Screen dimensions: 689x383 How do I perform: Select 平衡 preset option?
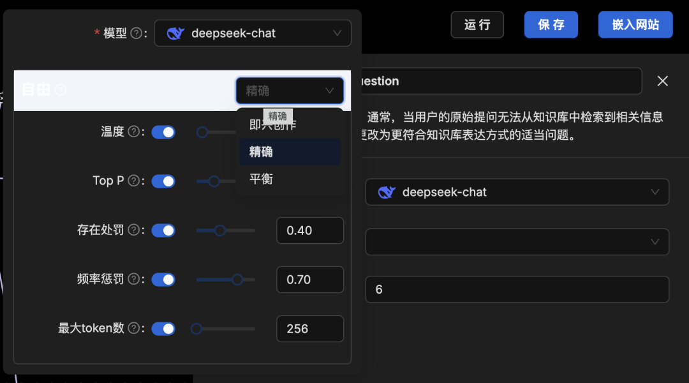click(290, 179)
